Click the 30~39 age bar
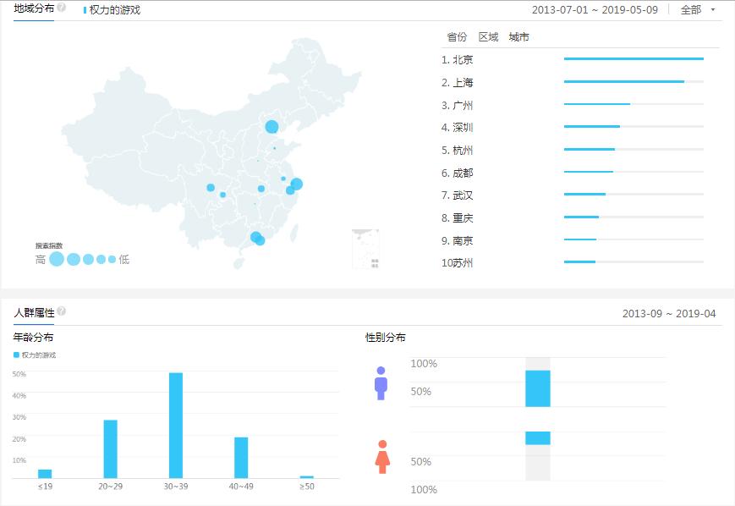This screenshot has height=506, width=735. pos(176,426)
